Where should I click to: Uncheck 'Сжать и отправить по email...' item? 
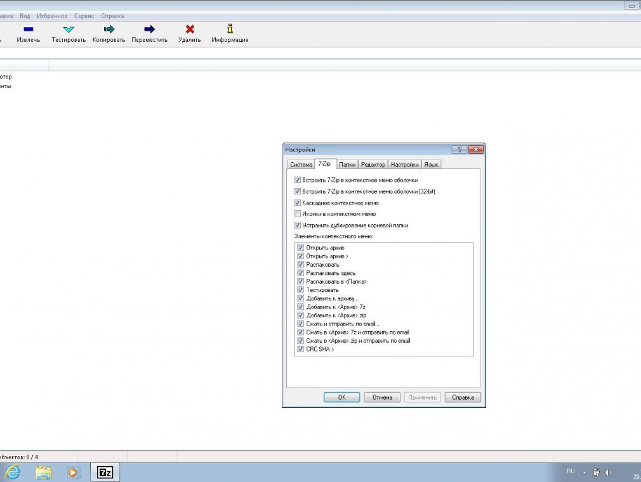tap(300, 324)
